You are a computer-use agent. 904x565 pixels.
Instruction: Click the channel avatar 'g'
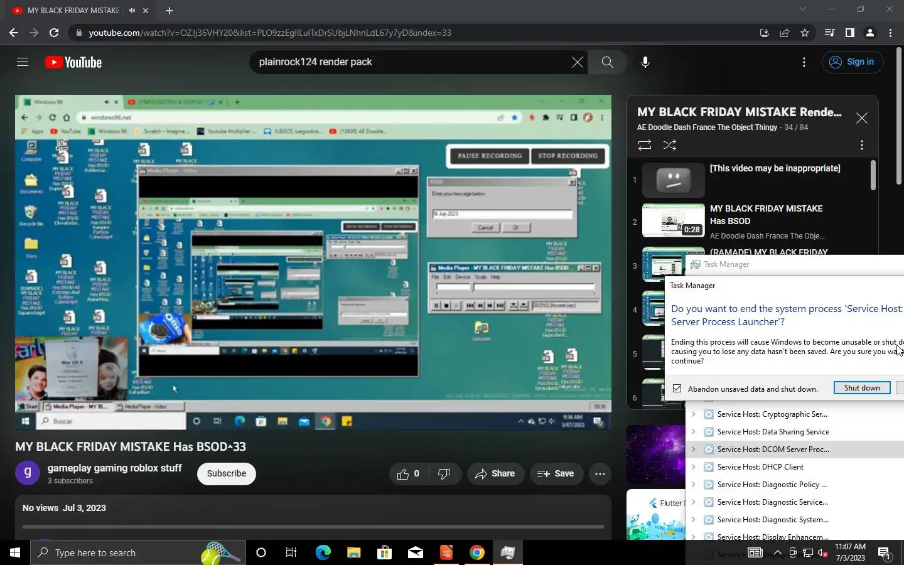tap(28, 473)
